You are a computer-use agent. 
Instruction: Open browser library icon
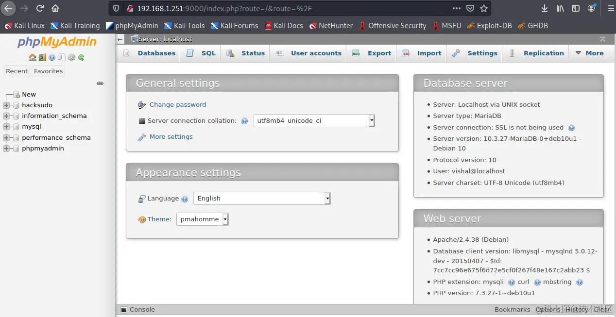(560, 8)
